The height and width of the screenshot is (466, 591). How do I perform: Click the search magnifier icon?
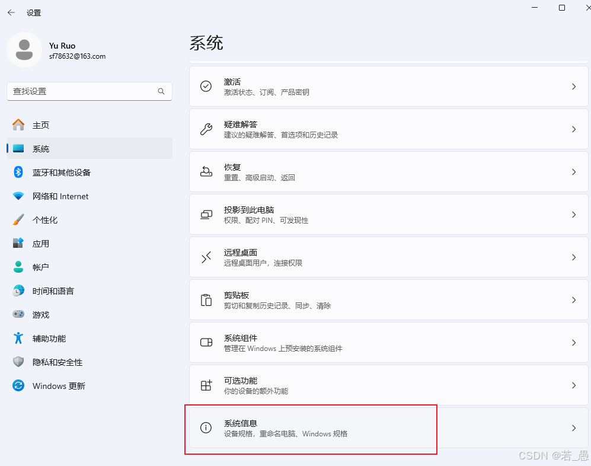pyautogui.click(x=161, y=91)
